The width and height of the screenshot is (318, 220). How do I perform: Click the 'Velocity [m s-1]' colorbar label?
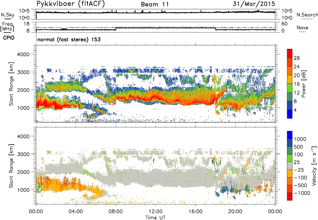coord(314,166)
